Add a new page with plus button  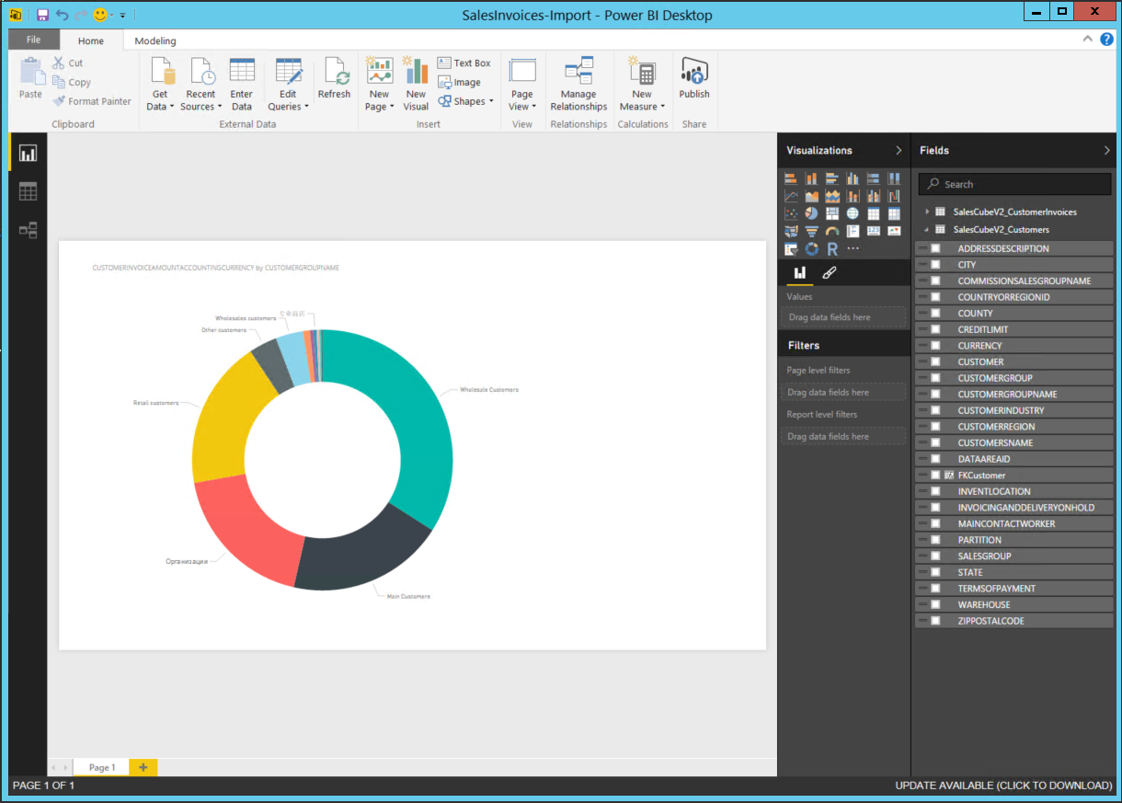click(143, 767)
